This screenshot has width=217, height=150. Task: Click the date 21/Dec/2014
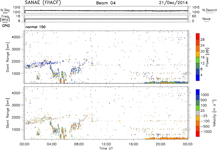pos(173,3)
